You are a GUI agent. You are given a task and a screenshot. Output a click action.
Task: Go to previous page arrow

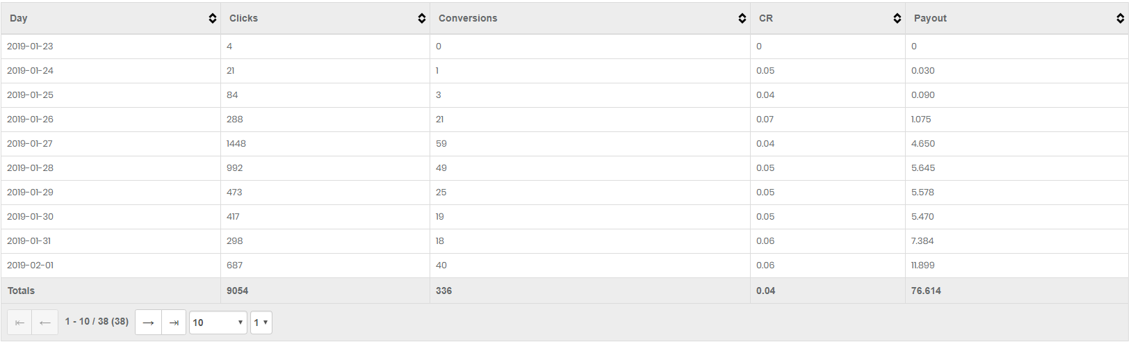[x=45, y=323]
